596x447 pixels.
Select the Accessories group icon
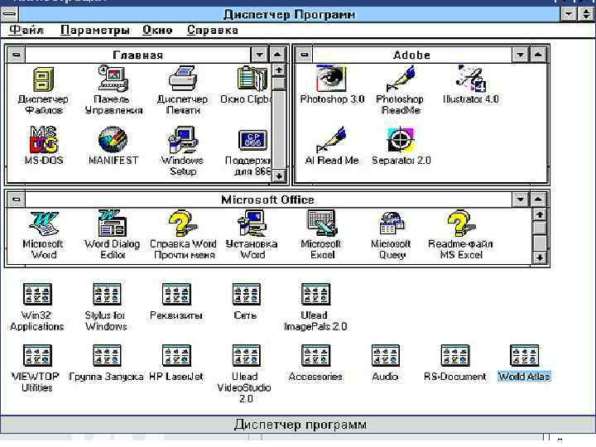point(316,355)
